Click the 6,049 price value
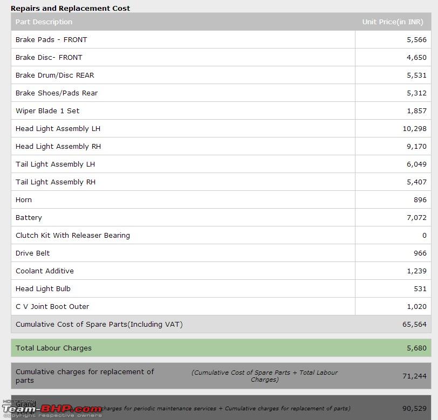This screenshot has height=420, width=438. 416,164
